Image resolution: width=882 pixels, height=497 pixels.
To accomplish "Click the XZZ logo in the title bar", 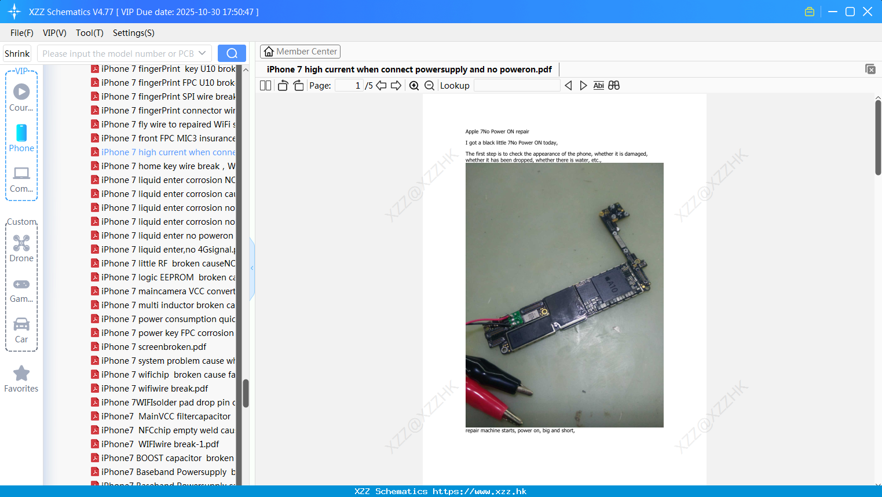I will click(x=14, y=12).
